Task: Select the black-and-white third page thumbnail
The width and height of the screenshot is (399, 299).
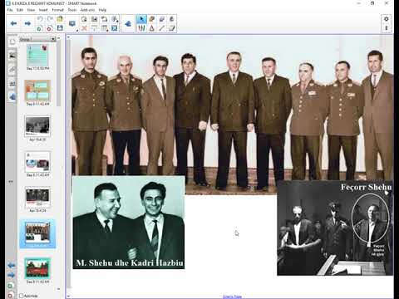Action: (37, 126)
